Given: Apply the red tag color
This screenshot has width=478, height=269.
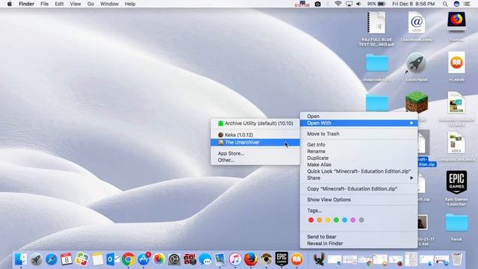Looking at the screenshot, I should 311,220.
